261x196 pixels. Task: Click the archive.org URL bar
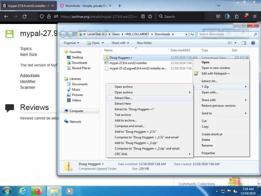[x=99, y=17]
